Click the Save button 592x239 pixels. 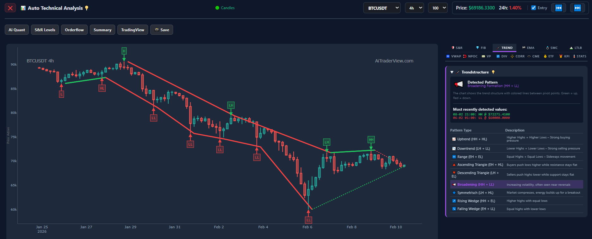[162, 30]
